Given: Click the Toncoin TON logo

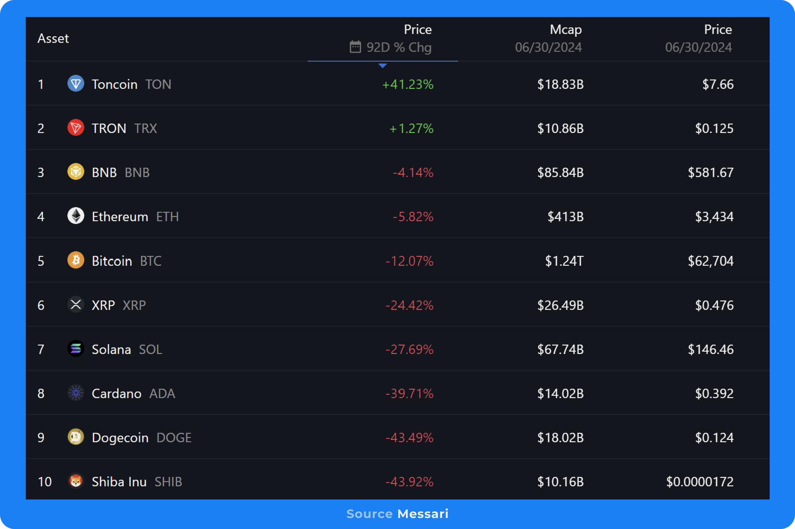Looking at the screenshot, I should point(75,84).
